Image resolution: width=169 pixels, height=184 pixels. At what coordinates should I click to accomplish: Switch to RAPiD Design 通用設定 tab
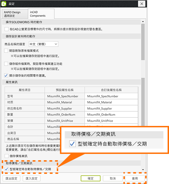tap(15, 14)
